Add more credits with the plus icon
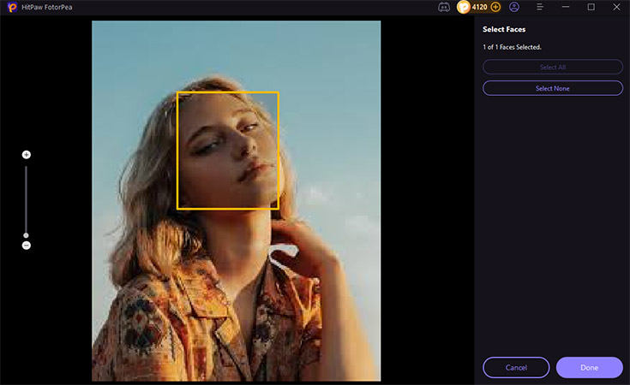Viewport: 630px width, 385px height. pos(495,7)
